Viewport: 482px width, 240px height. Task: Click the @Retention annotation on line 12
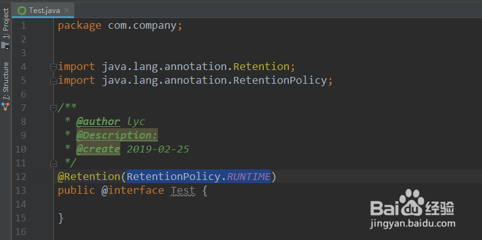click(88, 176)
